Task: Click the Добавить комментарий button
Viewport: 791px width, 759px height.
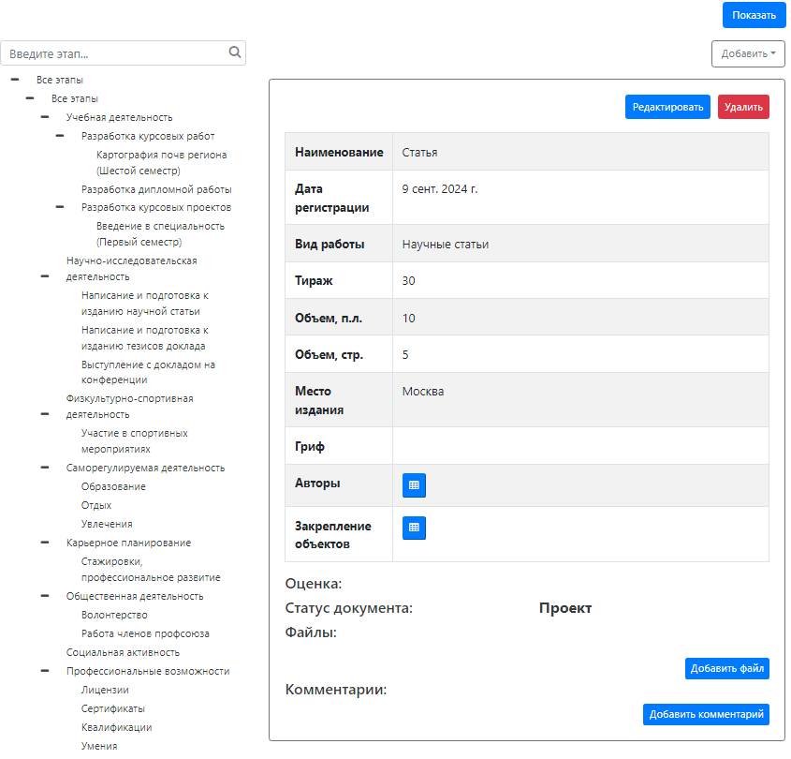Action: tap(706, 715)
